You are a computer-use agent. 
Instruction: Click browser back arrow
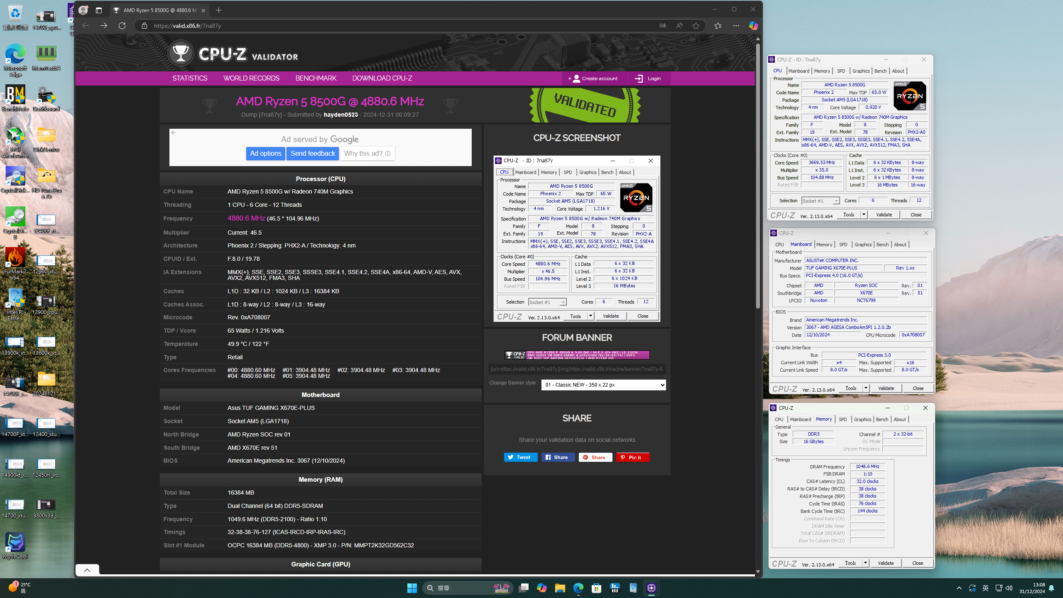[x=86, y=26]
